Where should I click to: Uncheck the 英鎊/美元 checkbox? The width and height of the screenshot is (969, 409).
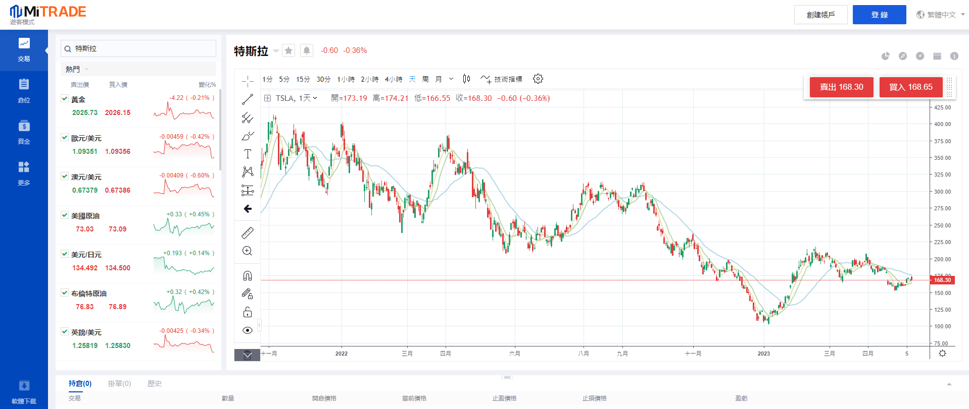[65, 332]
